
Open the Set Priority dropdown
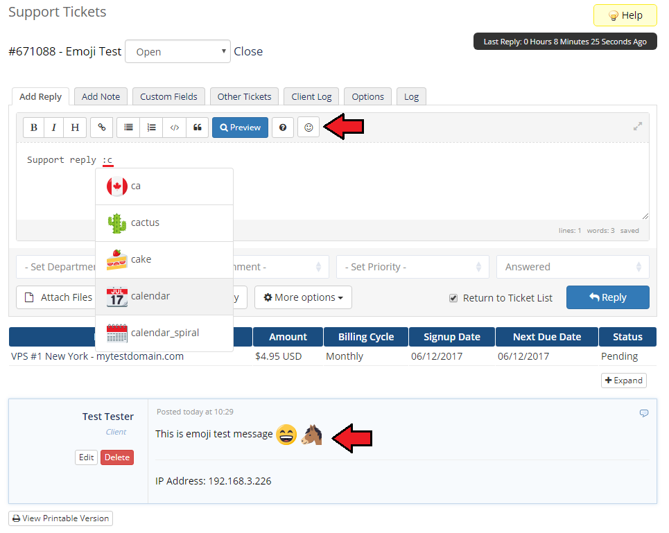coord(412,267)
